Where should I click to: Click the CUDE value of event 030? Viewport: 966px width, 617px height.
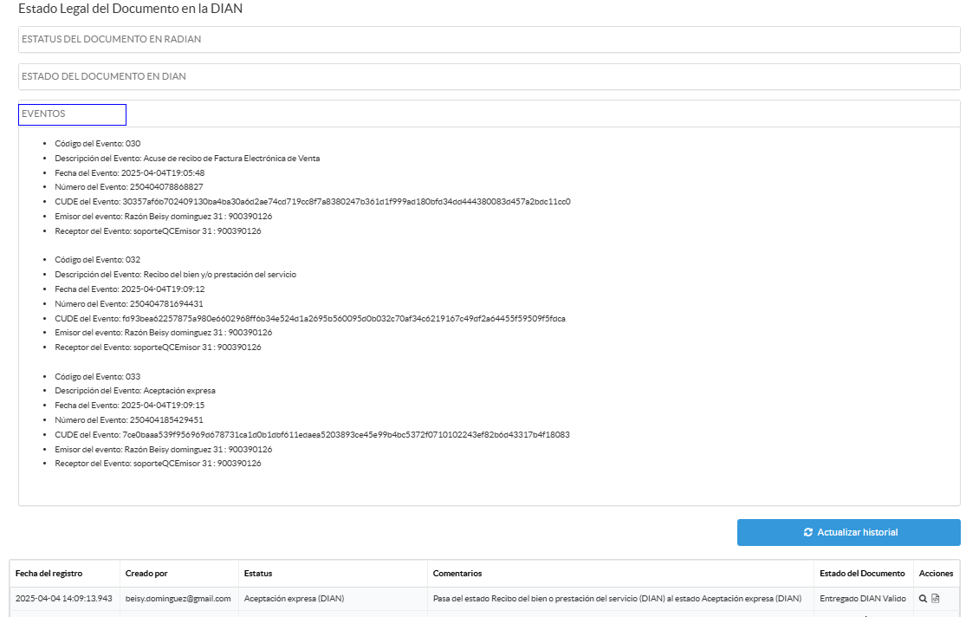(343, 202)
